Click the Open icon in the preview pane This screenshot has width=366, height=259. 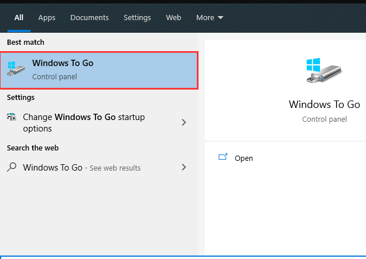click(223, 158)
